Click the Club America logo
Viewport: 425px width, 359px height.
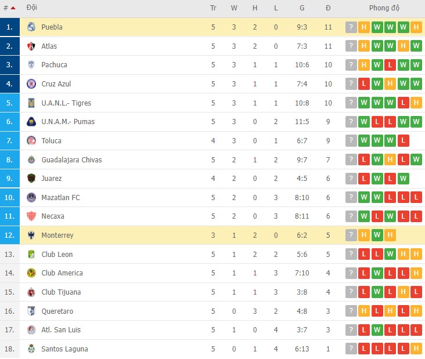point(31,273)
